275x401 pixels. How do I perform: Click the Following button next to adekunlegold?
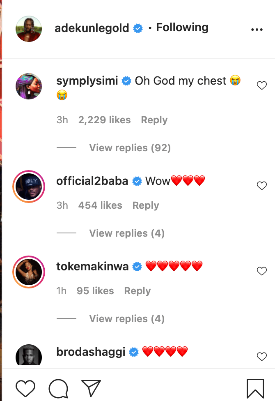coord(182,28)
